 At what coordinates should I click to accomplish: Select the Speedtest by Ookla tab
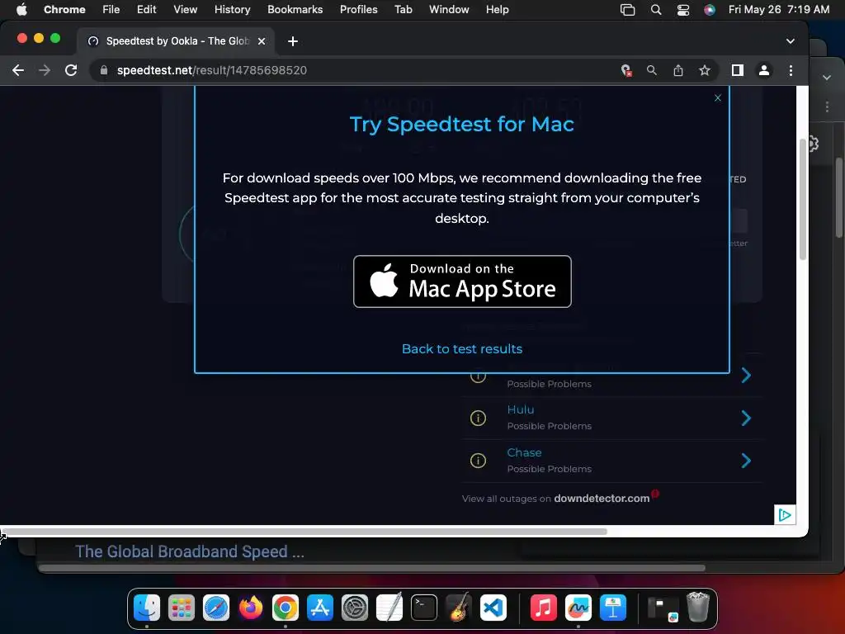click(176, 41)
